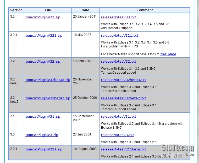View releaseNotesV31.txt
The height and width of the screenshot is (163, 199).
click(119, 117)
